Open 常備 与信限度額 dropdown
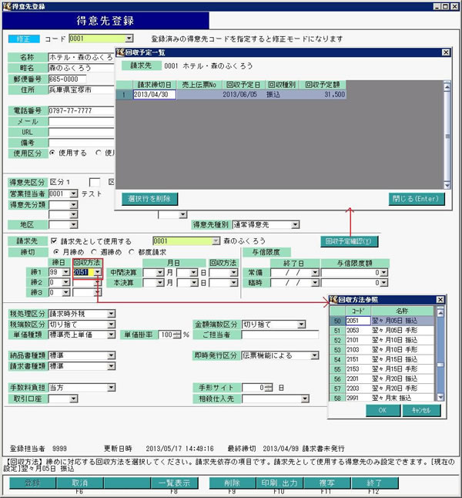The width and height of the screenshot is (462, 498). [x=384, y=272]
